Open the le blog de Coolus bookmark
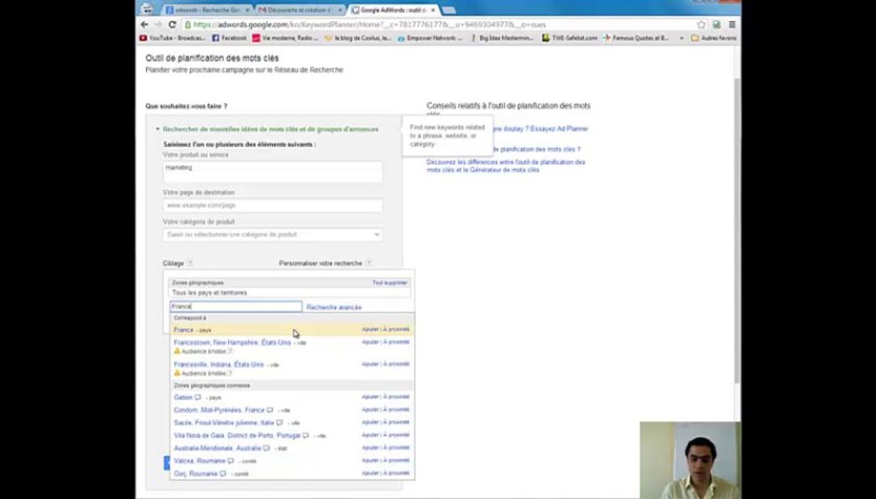This screenshot has width=876, height=499. click(x=358, y=38)
